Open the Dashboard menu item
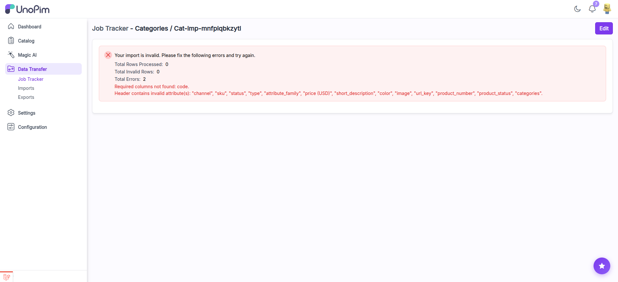This screenshot has height=282, width=618. [x=30, y=27]
